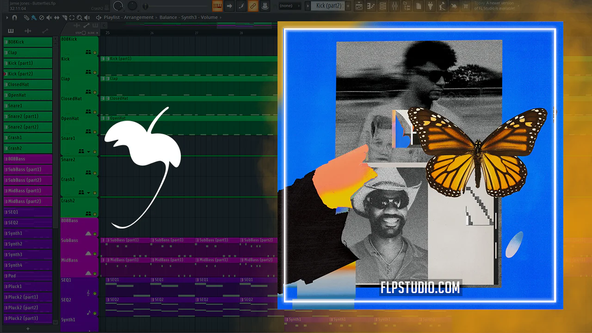Click the hat-shaped icon in the top toolbar

coord(265,6)
